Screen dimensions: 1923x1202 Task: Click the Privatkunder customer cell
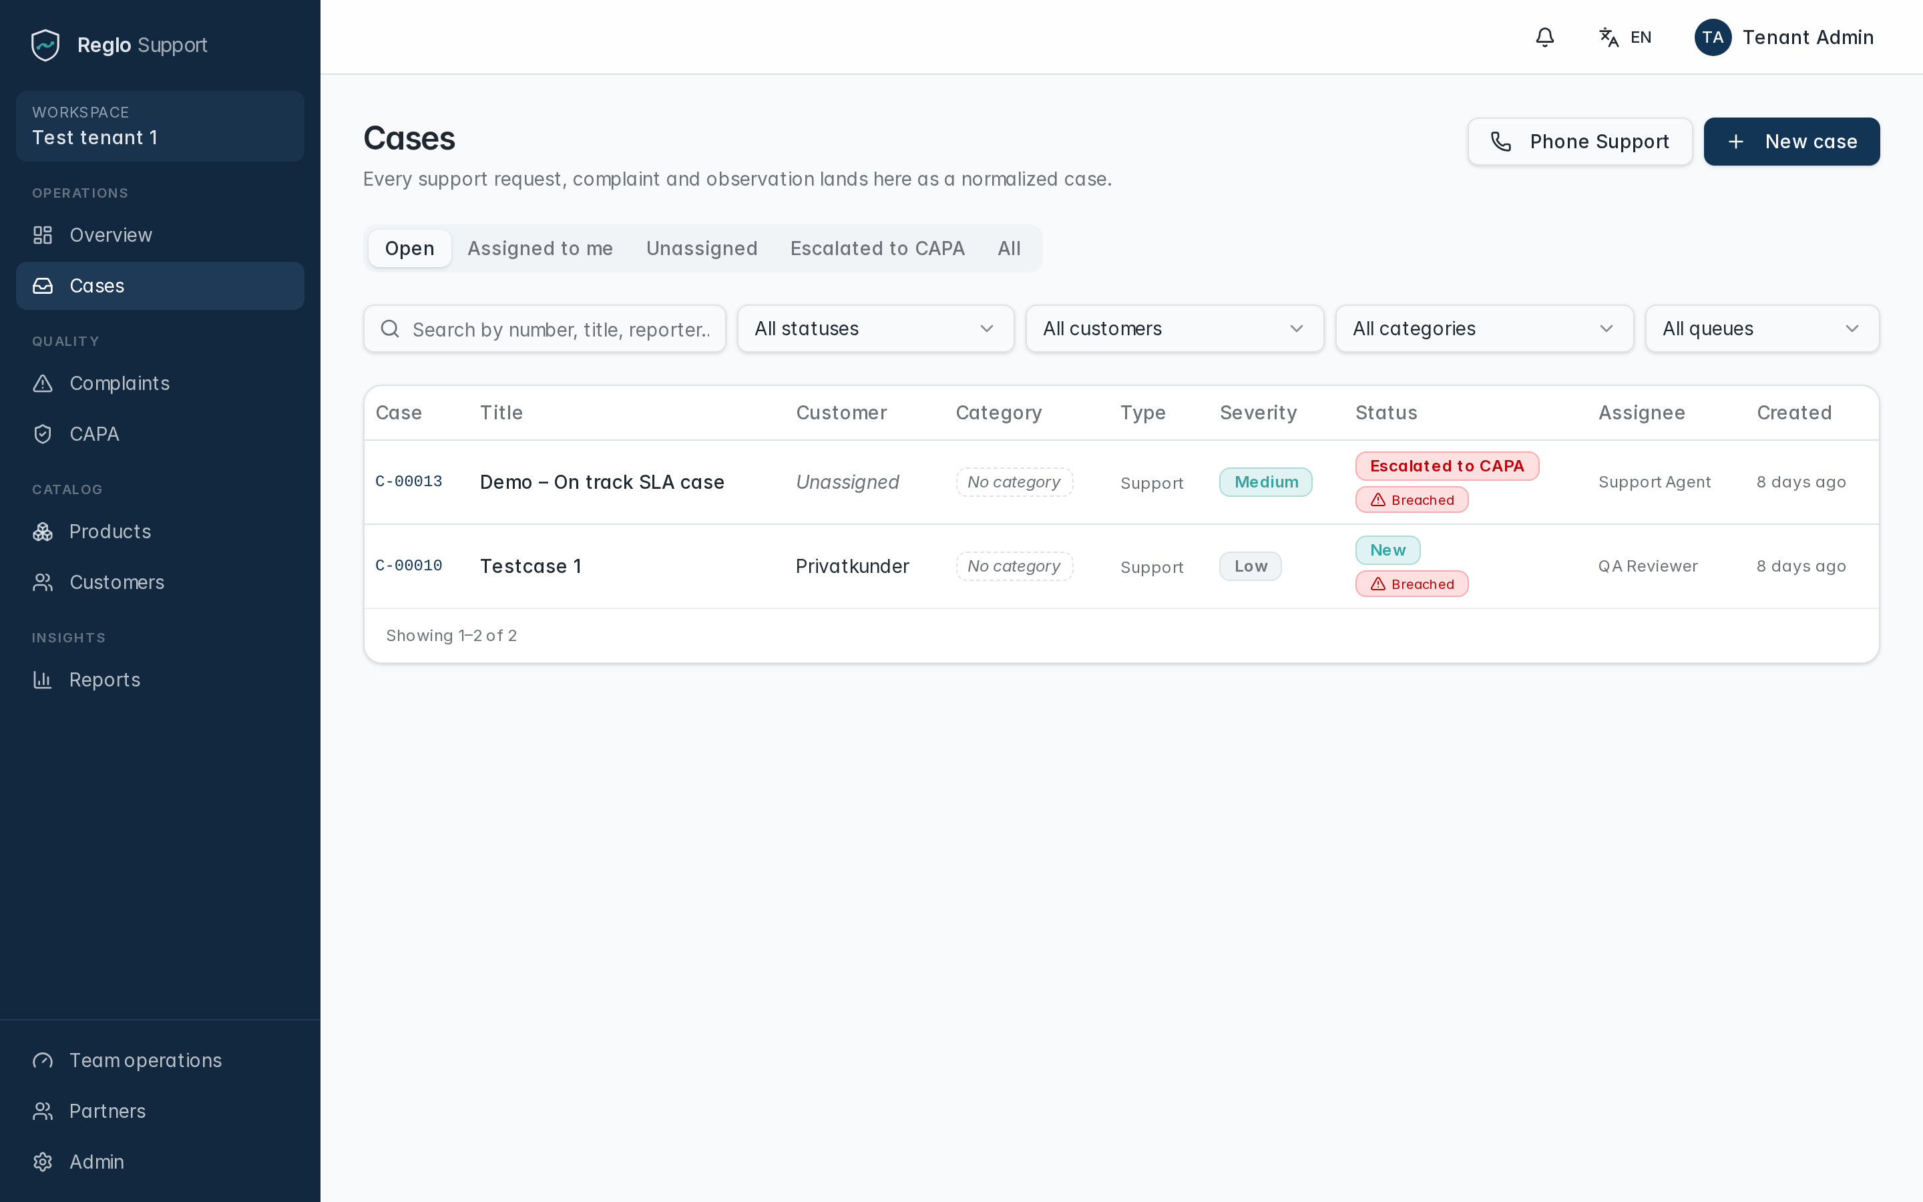coord(852,567)
